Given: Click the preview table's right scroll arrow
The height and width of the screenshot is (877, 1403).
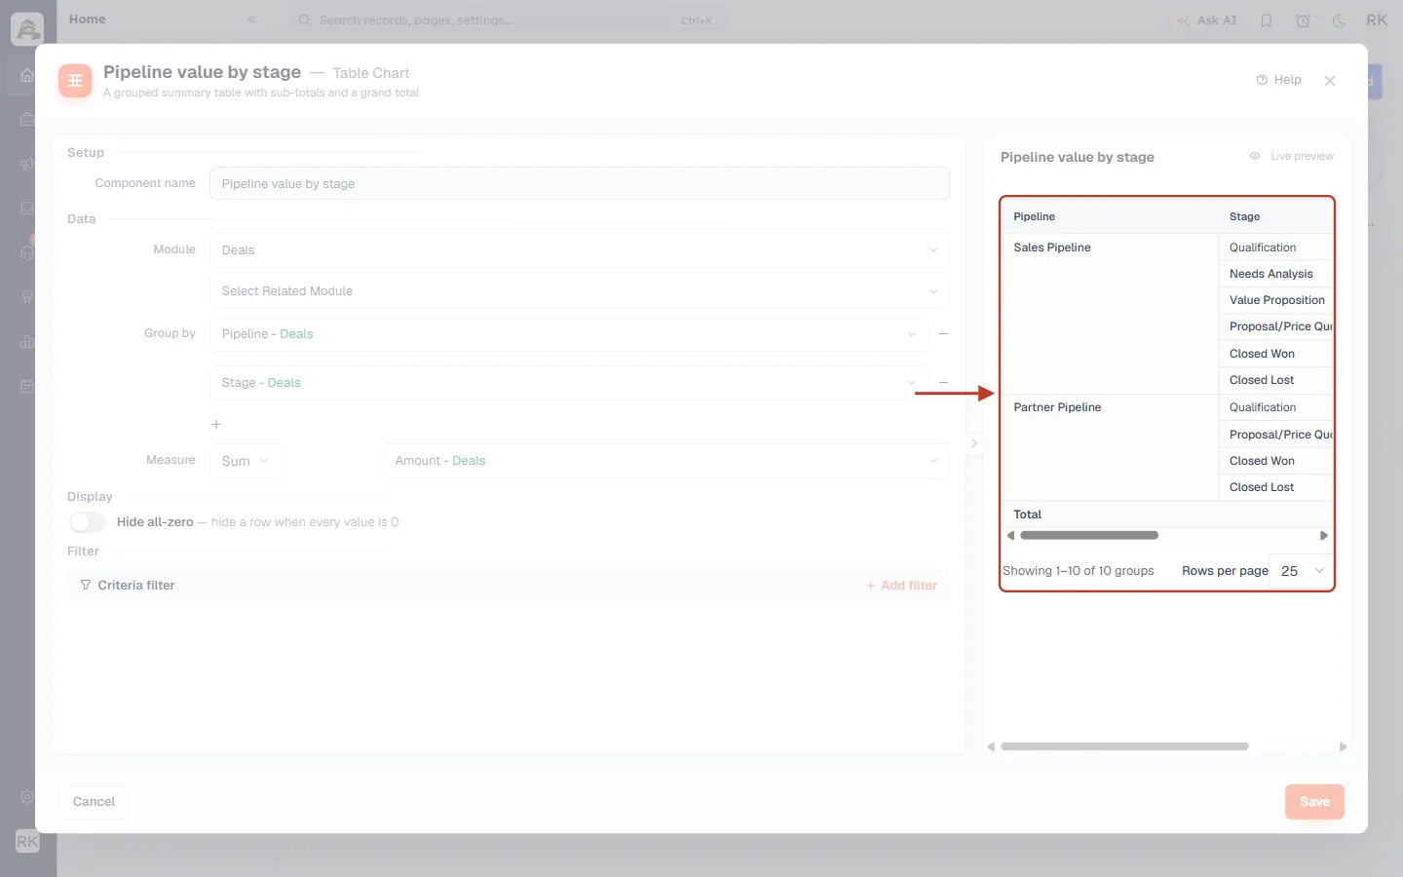Looking at the screenshot, I should (1323, 535).
